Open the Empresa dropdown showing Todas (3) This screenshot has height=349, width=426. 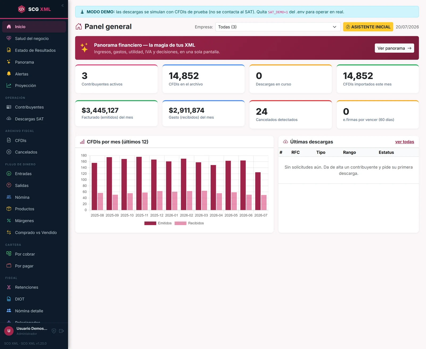[278, 27]
